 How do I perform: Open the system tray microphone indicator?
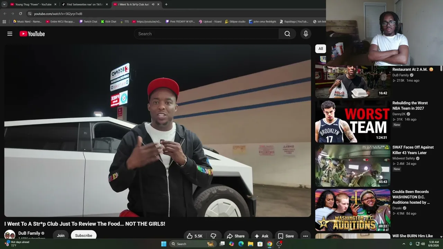coord(411,244)
